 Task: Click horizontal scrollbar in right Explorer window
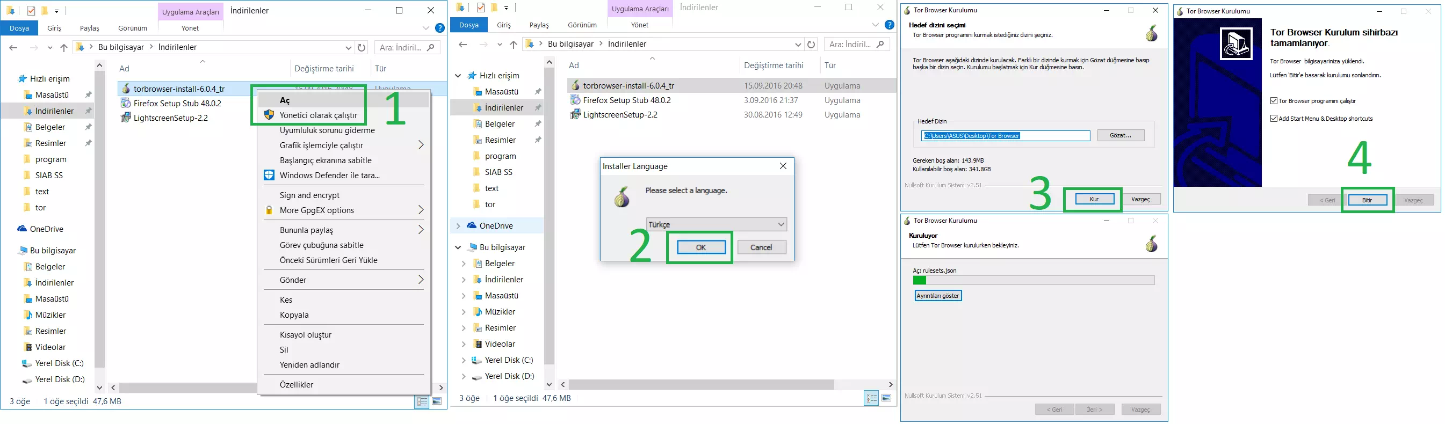701,384
